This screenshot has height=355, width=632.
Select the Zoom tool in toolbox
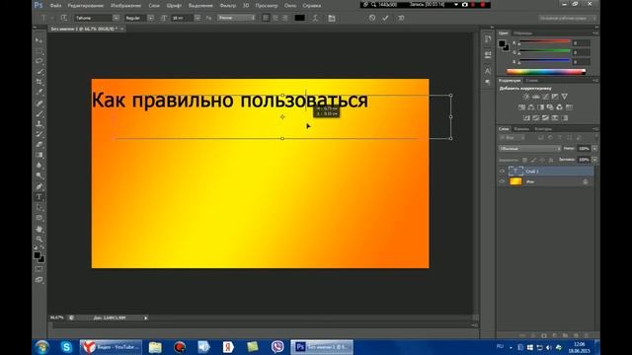click(39, 239)
